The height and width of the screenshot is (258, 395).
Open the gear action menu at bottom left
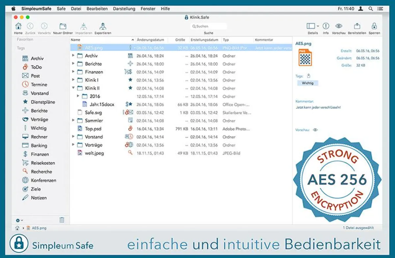(x=18, y=220)
